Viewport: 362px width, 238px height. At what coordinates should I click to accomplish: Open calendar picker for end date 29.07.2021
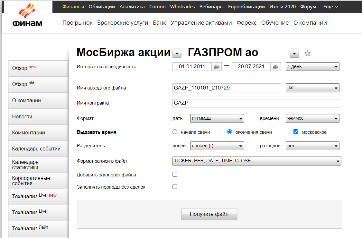pos(276,67)
